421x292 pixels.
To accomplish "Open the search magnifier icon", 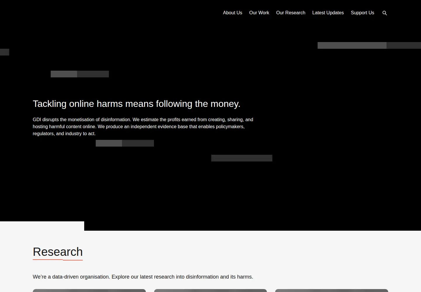I will coord(385,13).
